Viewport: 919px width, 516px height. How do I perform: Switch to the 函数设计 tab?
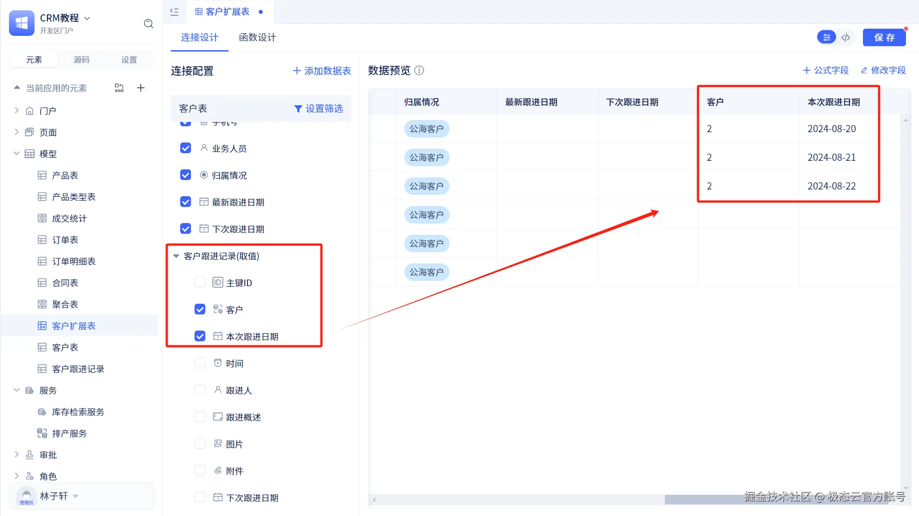[257, 38]
